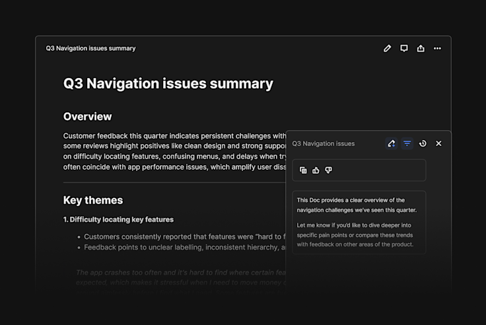Viewport: 486px width, 325px height.
Task: Click overview paragraph starting 'Customer feedback this quarter'
Action: (x=174, y=151)
